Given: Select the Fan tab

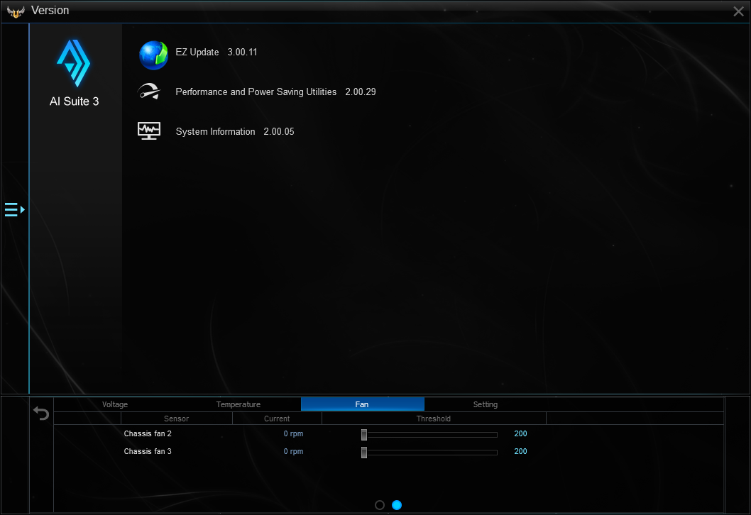Looking at the screenshot, I should tap(363, 404).
